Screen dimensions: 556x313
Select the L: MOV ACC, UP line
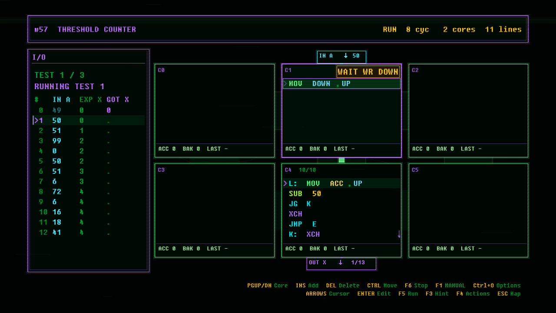coord(341,183)
